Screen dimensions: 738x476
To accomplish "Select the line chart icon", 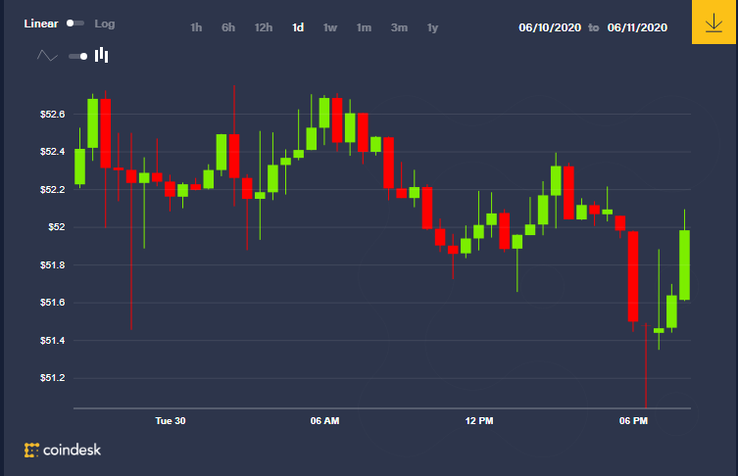I will point(47,56).
